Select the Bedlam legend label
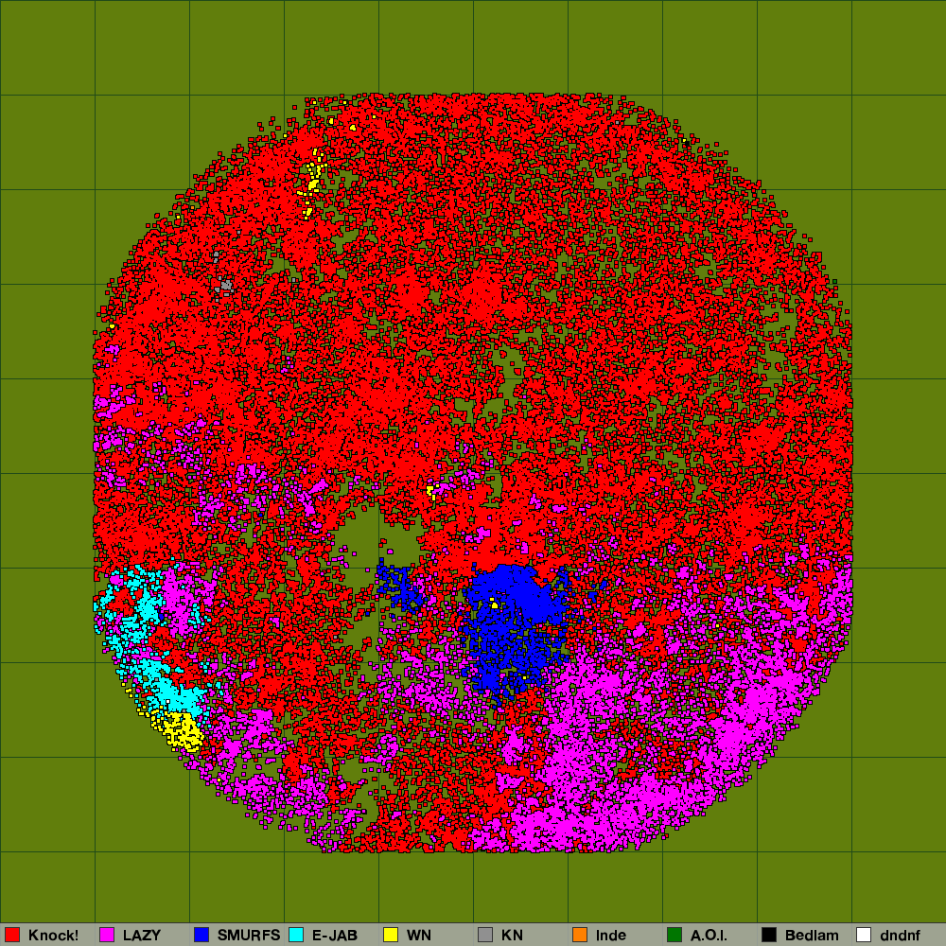The width and height of the screenshot is (946, 946). (x=812, y=936)
